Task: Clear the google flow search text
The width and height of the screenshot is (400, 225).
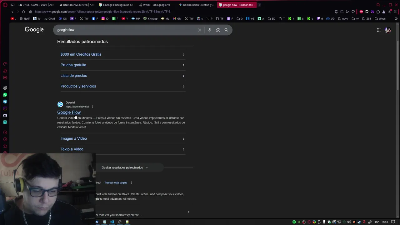Action: pyautogui.click(x=199, y=30)
